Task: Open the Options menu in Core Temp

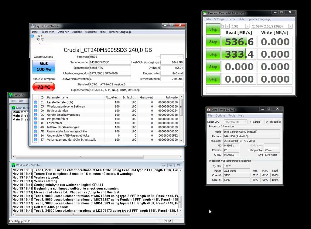Action: coord(220,115)
